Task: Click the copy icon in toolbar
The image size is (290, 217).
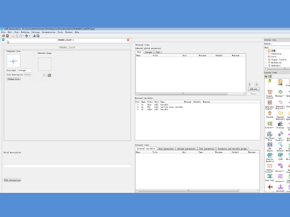Action: point(17,36)
